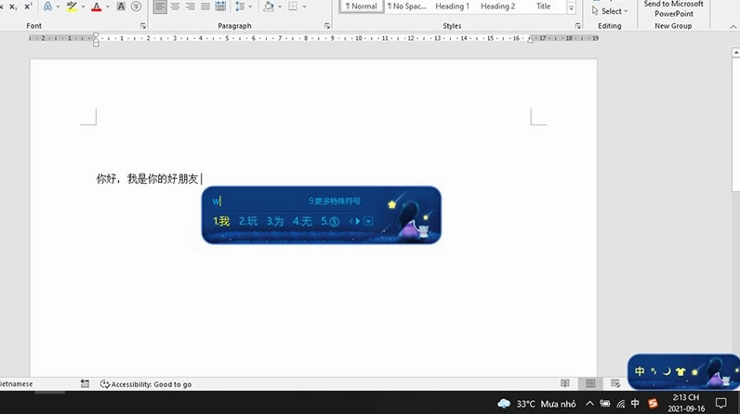Image resolution: width=740 pixels, height=414 pixels.
Task: Align text right
Action: tap(191, 6)
